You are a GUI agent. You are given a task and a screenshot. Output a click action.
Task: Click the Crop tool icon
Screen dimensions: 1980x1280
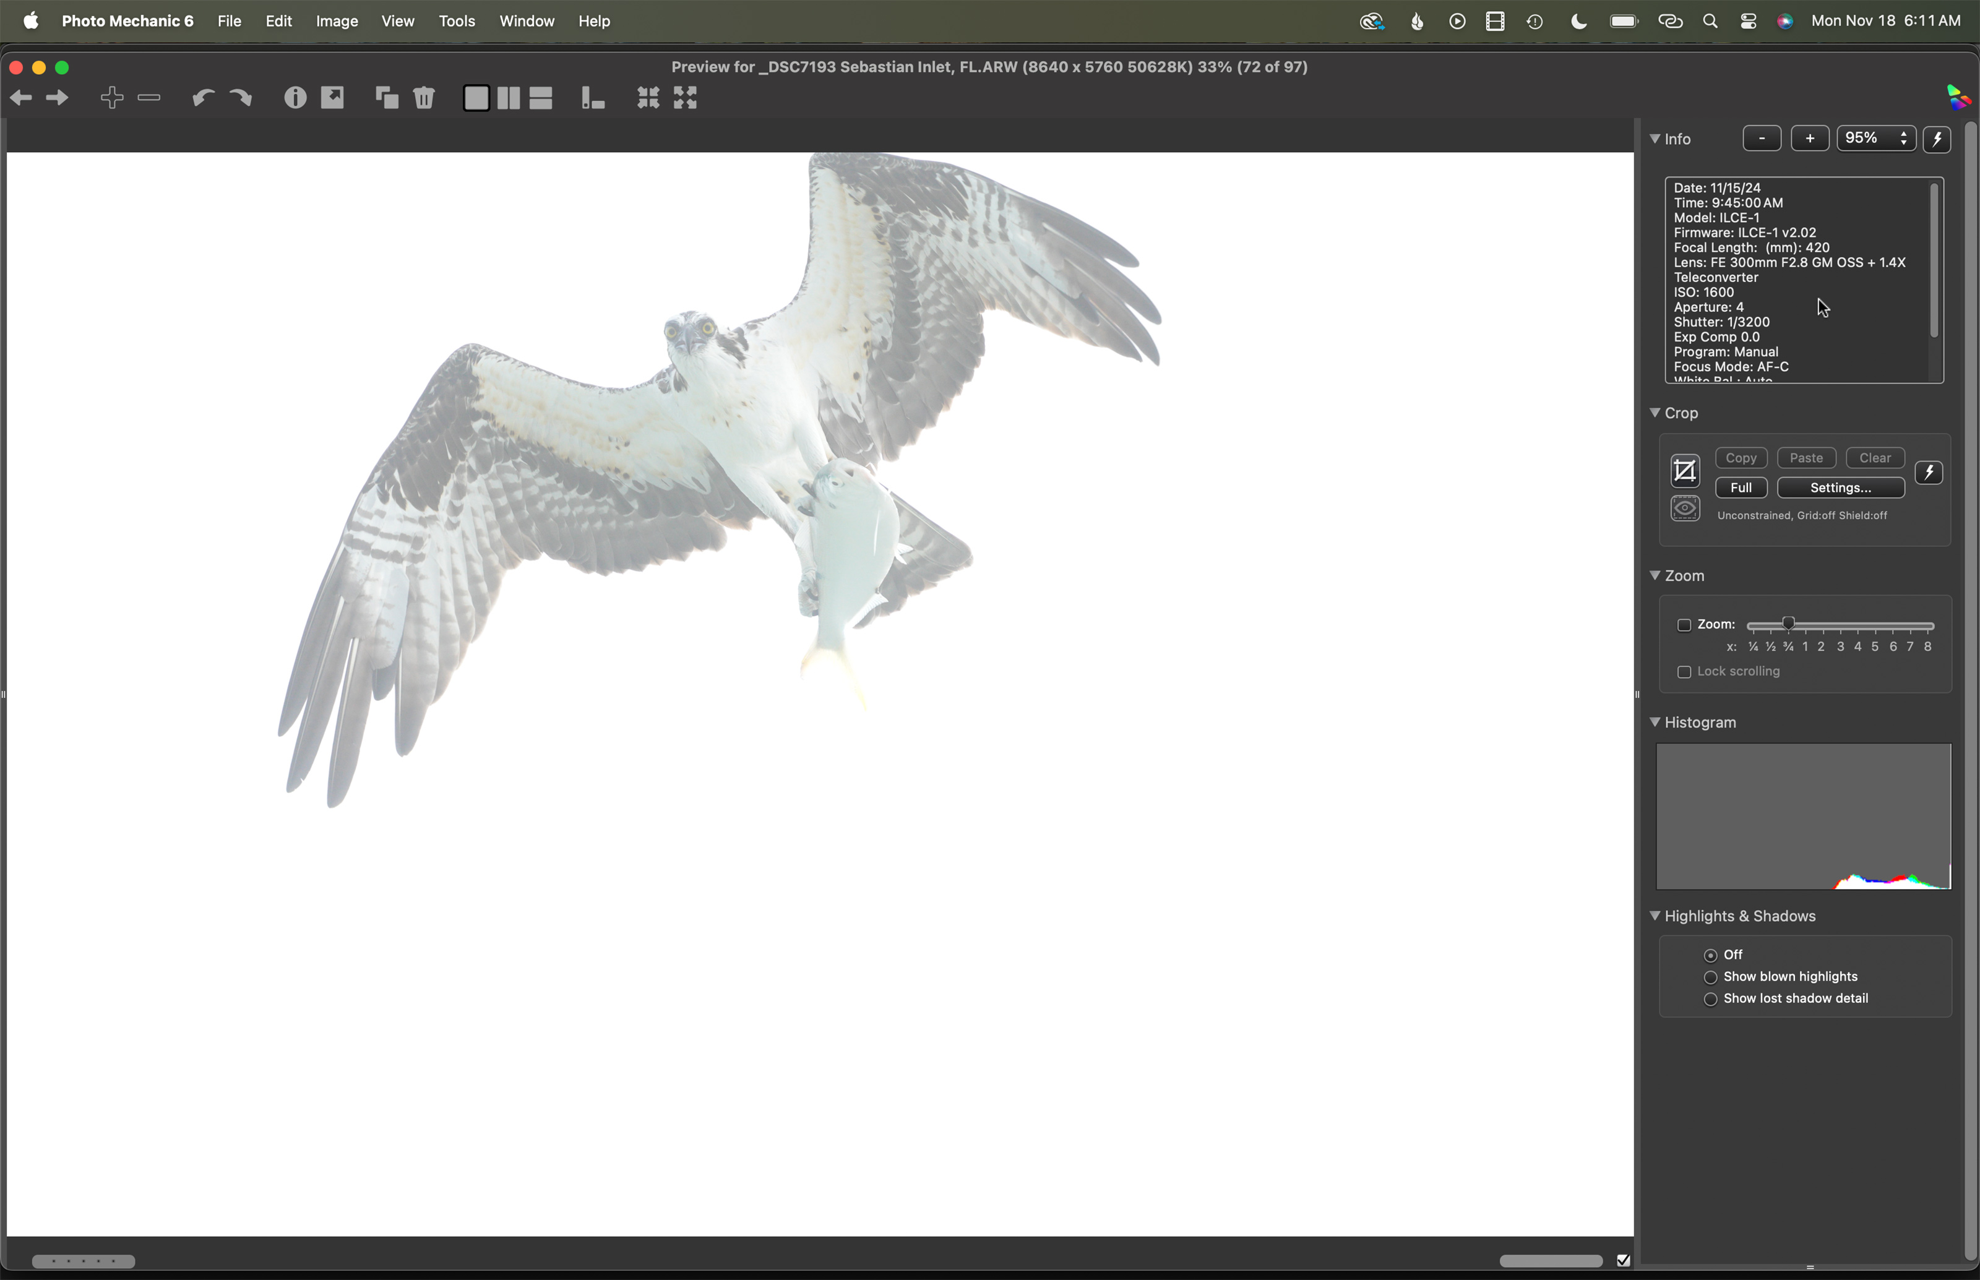click(x=1685, y=471)
